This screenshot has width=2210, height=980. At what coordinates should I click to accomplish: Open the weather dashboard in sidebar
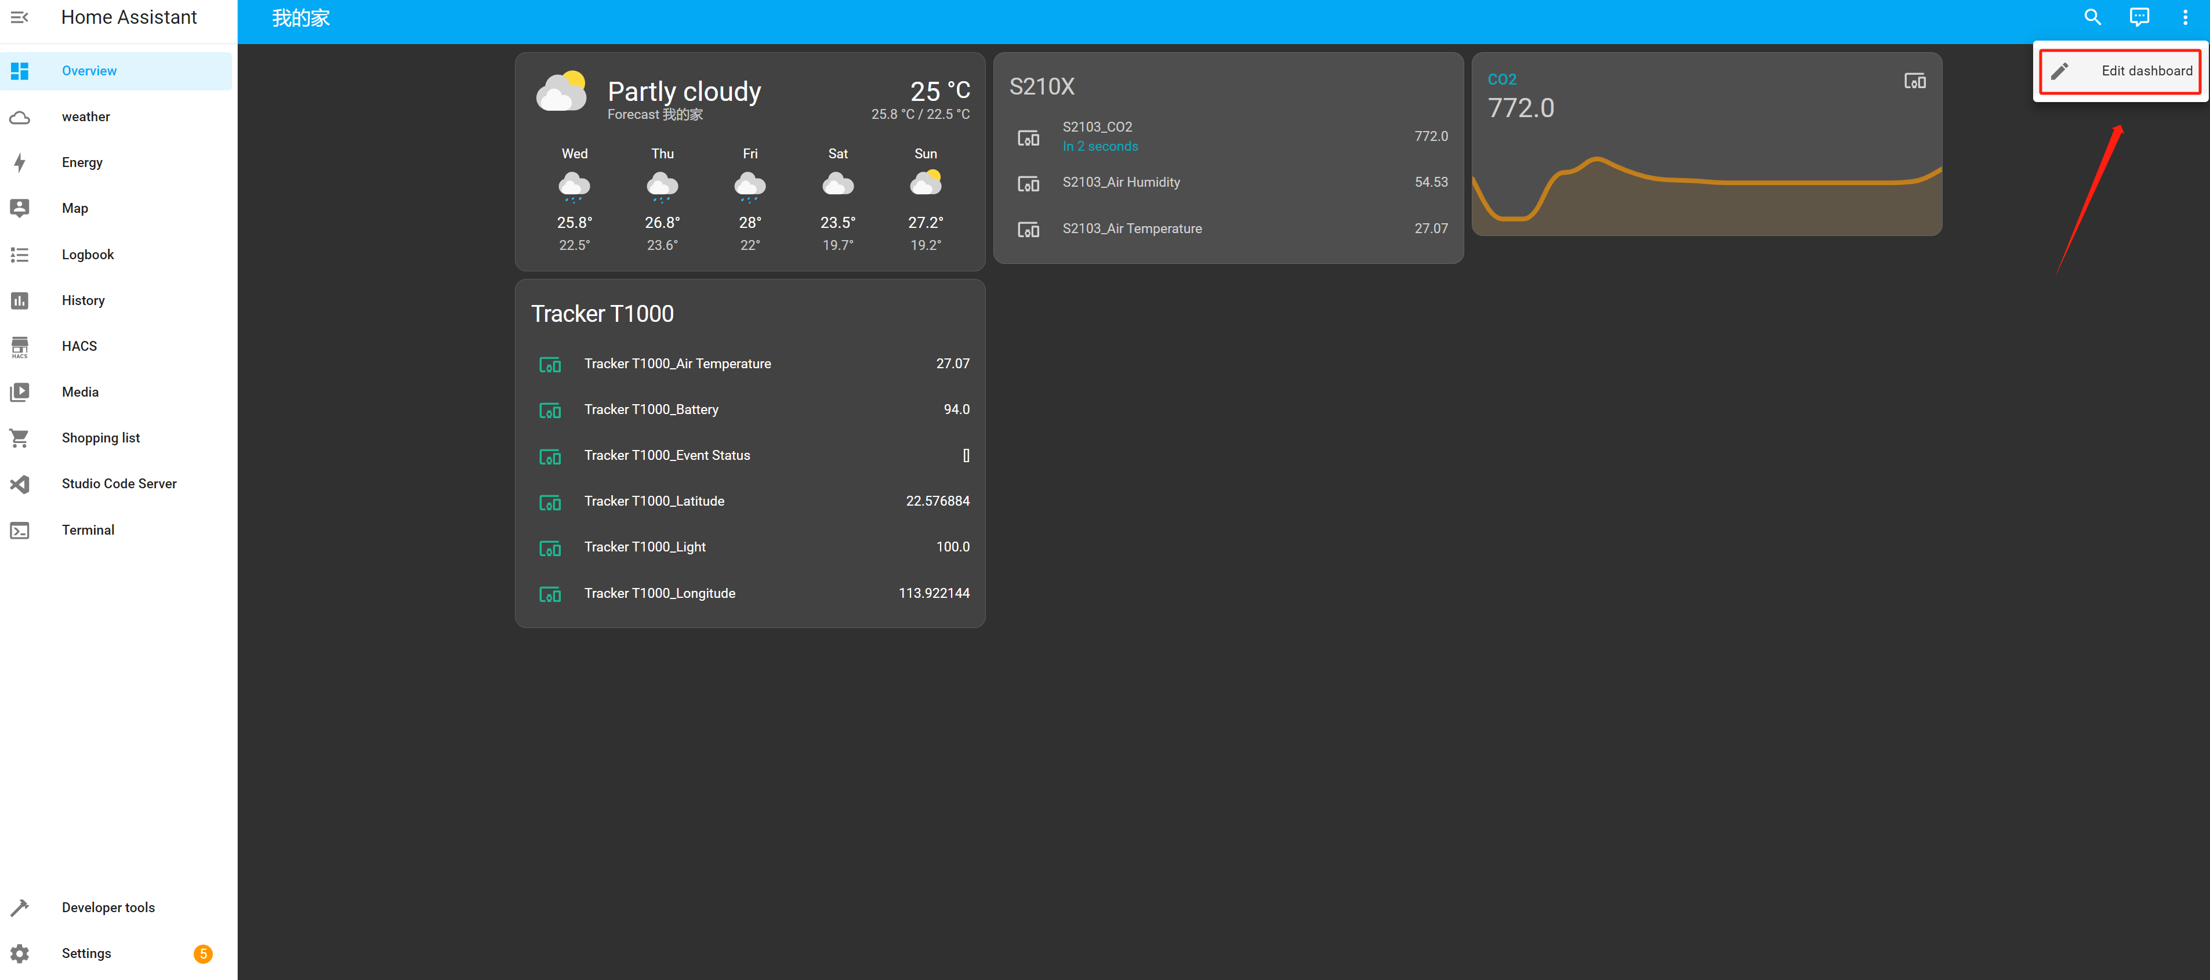click(117, 117)
